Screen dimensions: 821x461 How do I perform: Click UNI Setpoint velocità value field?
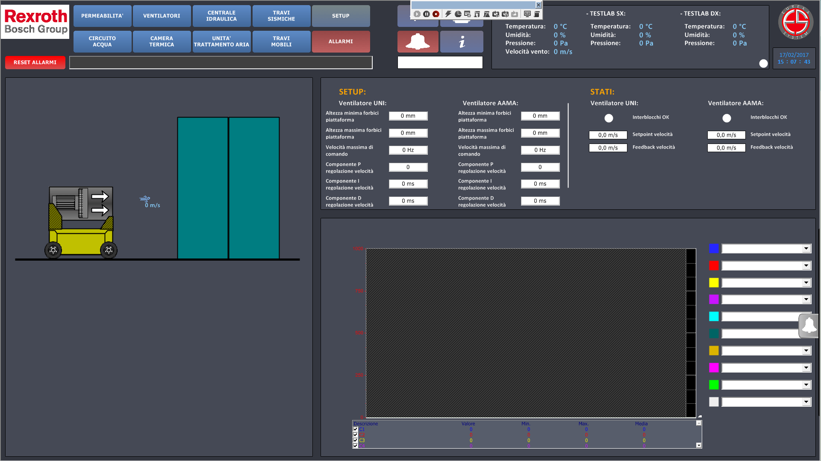[x=608, y=135]
